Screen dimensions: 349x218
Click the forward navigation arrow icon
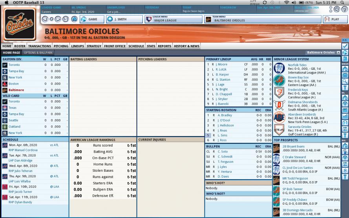(58, 19)
